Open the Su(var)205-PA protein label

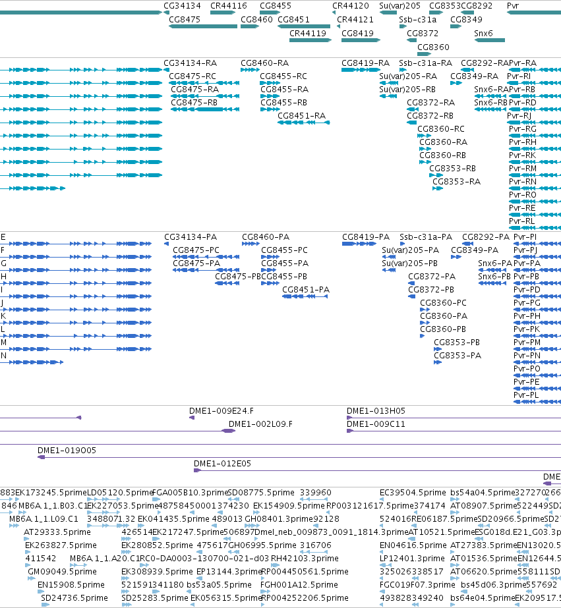411,250
